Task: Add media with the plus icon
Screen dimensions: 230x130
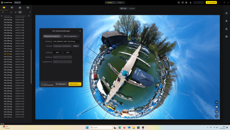Action: (30, 12)
